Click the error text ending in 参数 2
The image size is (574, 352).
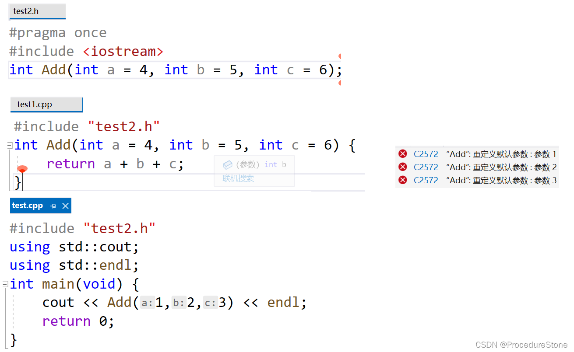pyautogui.click(x=501, y=167)
